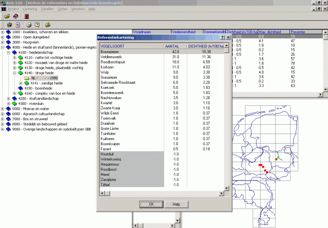The width and height of the screenshot is (328, 228).
Task: Select the Veldleeuwerik row
Action: click(162, 57)
